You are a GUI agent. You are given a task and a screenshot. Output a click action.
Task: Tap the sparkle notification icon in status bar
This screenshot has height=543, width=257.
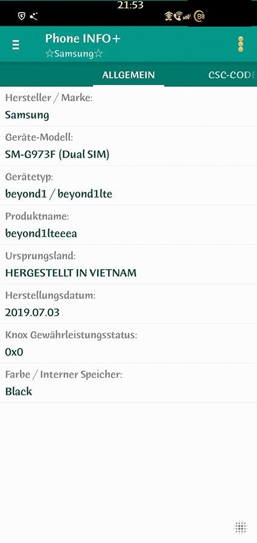point(34,16)
